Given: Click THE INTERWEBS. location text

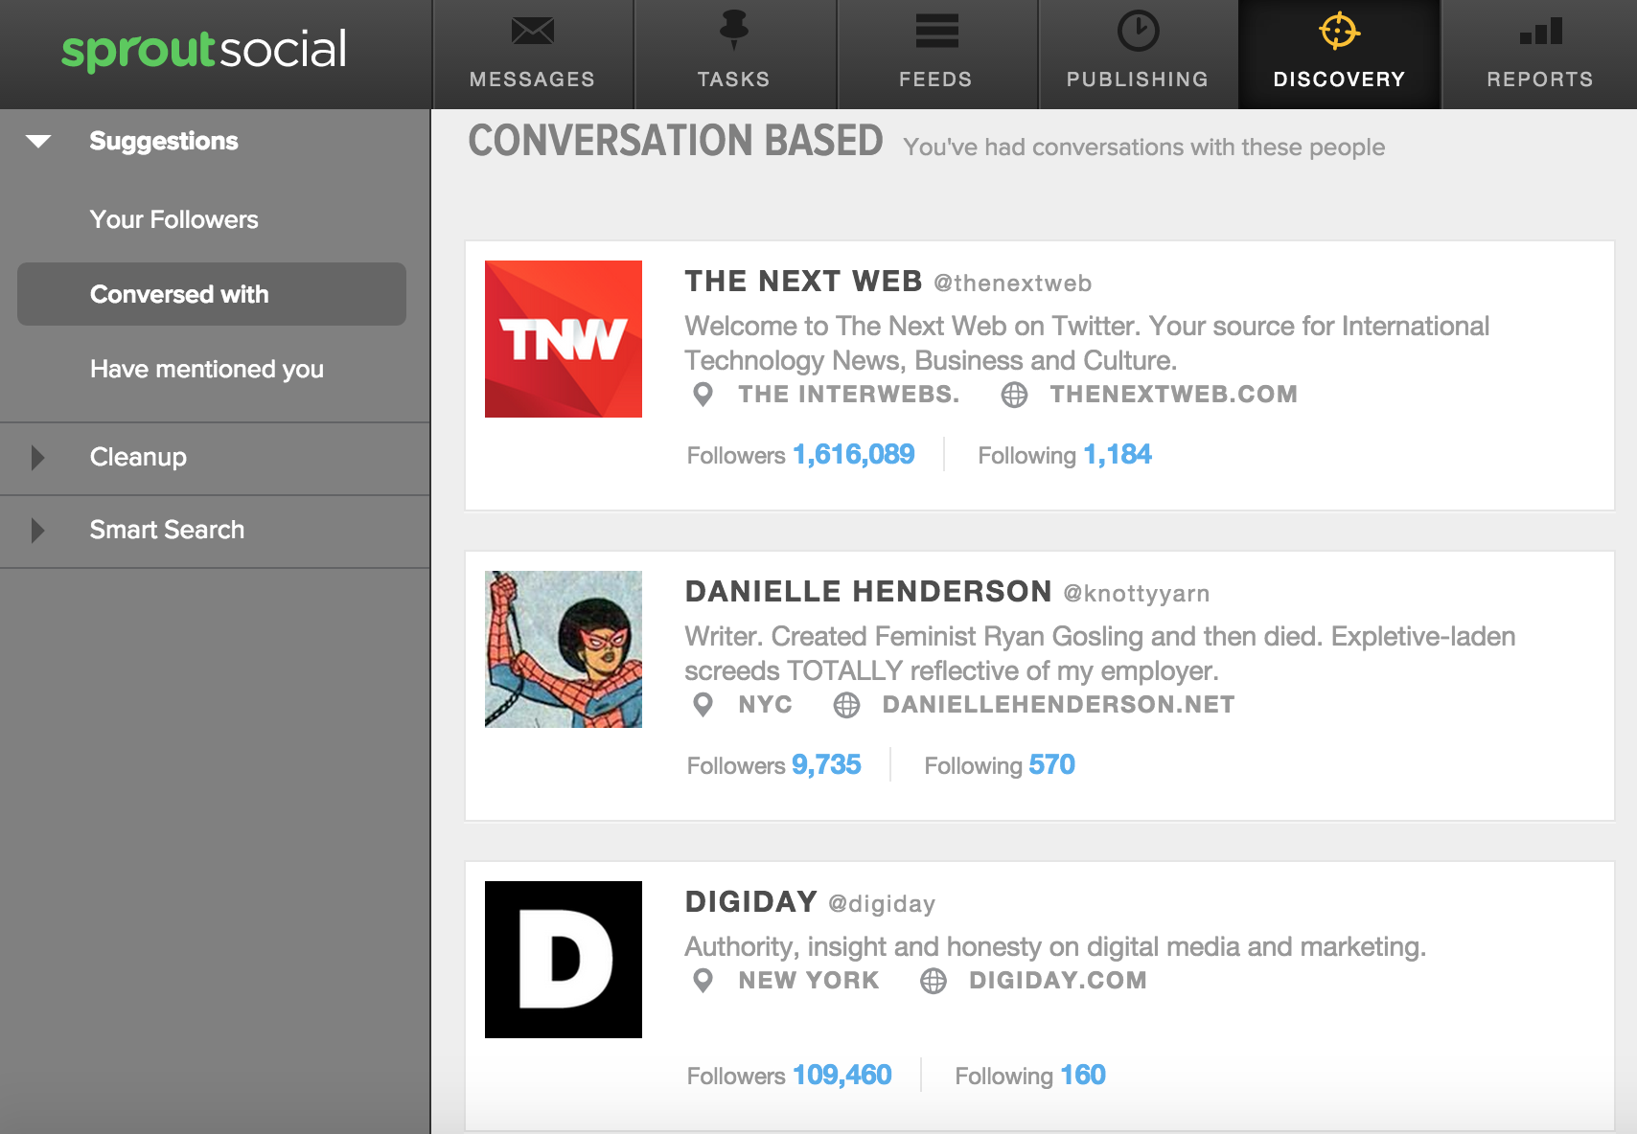Looking at the screenshot, I should pyautogui.click(x=849, y=395).
